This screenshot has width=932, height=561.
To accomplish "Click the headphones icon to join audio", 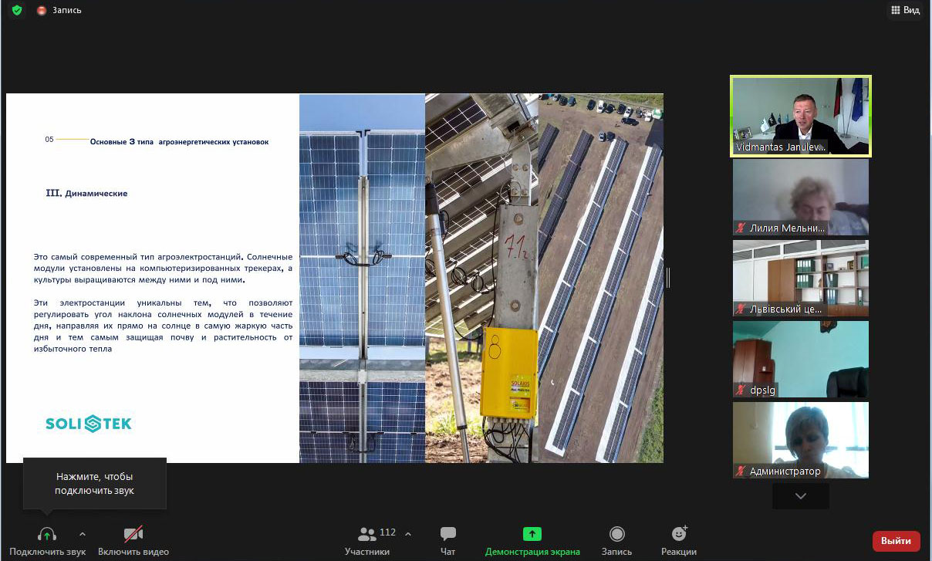I will click(47, 534).
